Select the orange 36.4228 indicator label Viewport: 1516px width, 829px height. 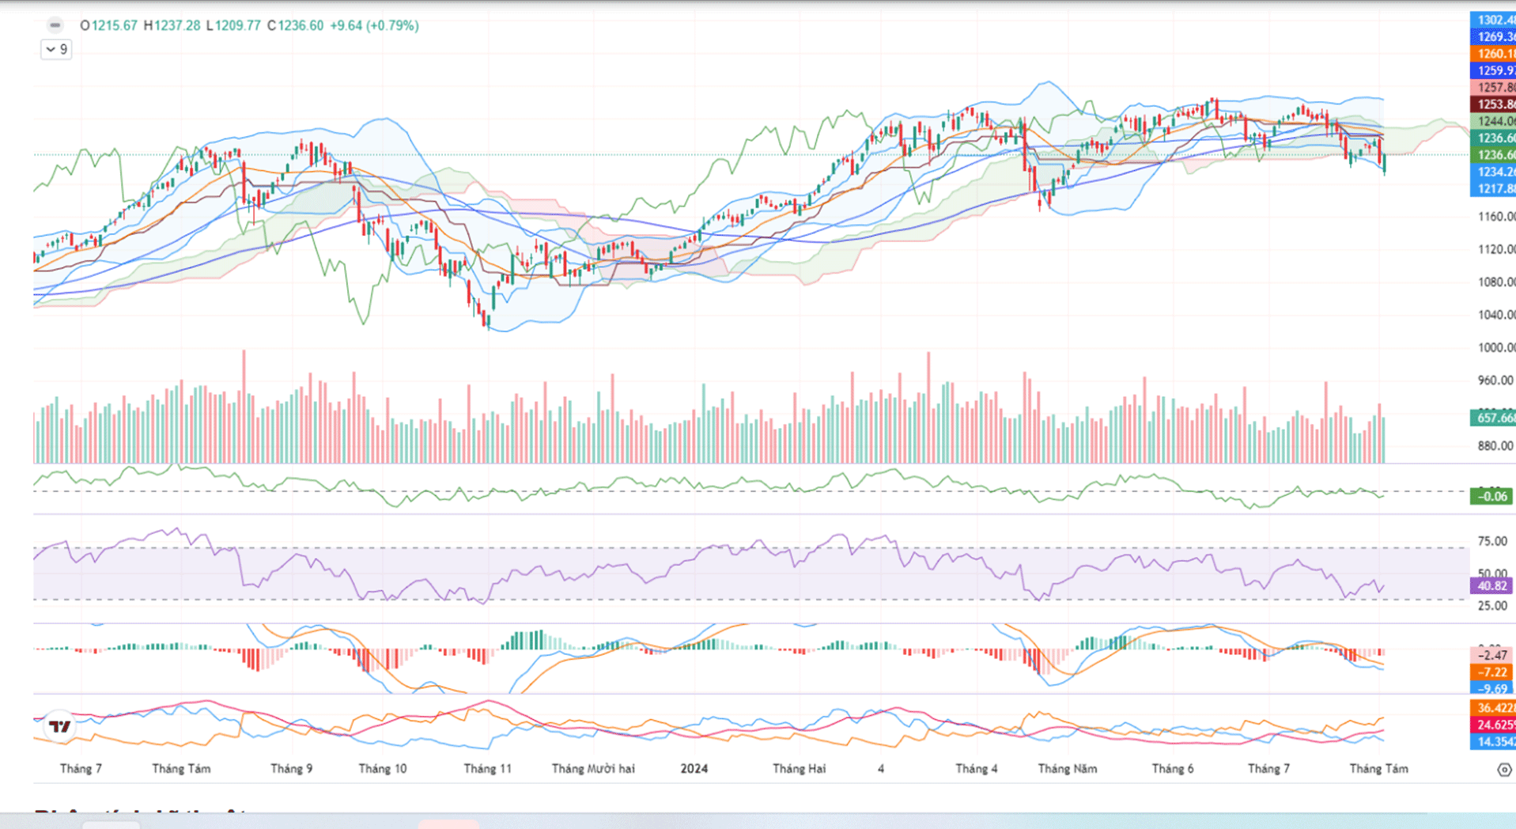[1493, 708]
